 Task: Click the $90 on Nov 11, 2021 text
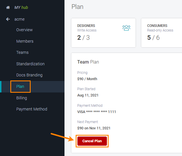pyautogui.click(x=94, y=128)
